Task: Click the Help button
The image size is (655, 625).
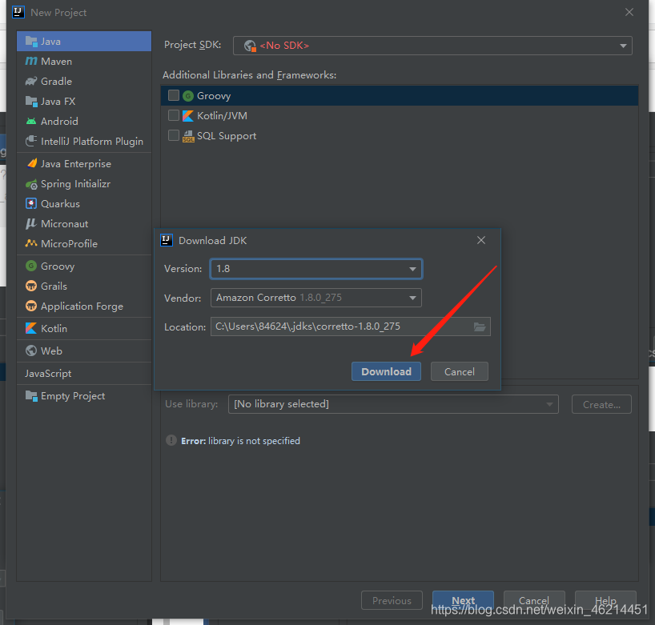Action: pos(605,600)
